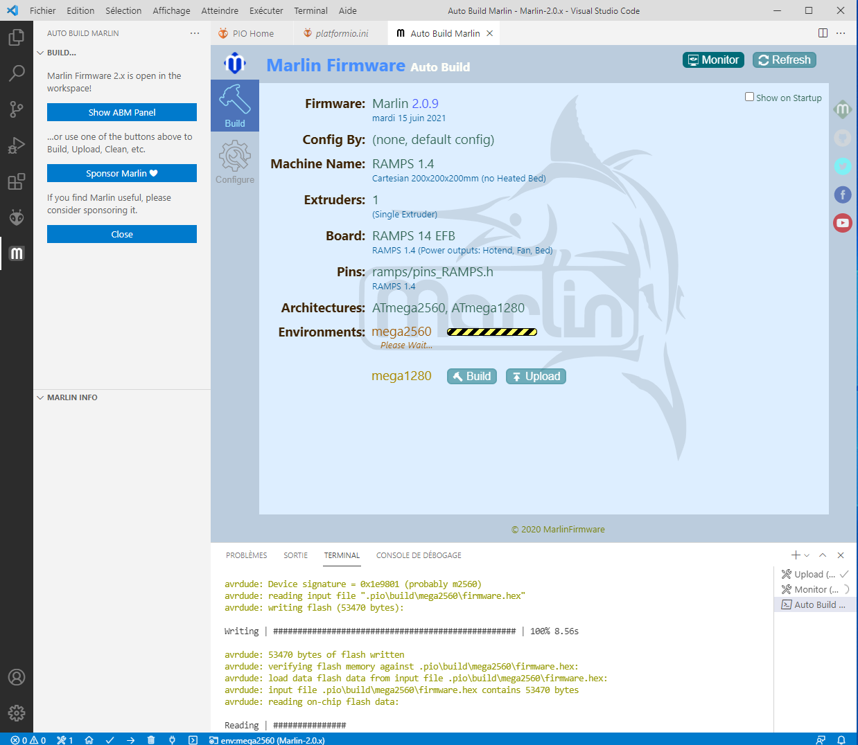Open the Extensions view
This screenshot has width=858, height=745.
tap(17, 181)
